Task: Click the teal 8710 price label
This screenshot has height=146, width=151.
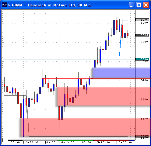Action: coord(142,59)
